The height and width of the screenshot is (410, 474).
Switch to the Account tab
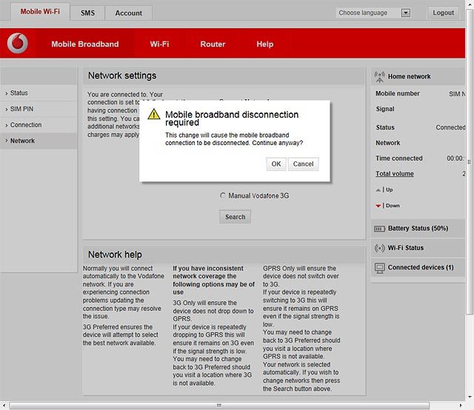128,13
